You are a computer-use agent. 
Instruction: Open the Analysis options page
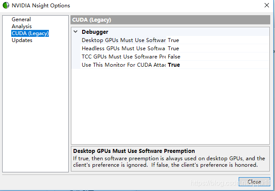(22, 26)
